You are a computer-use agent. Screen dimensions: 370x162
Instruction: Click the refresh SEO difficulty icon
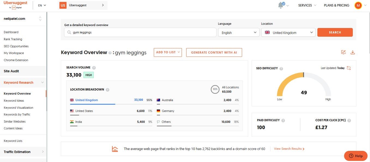[x=349, y=68]
